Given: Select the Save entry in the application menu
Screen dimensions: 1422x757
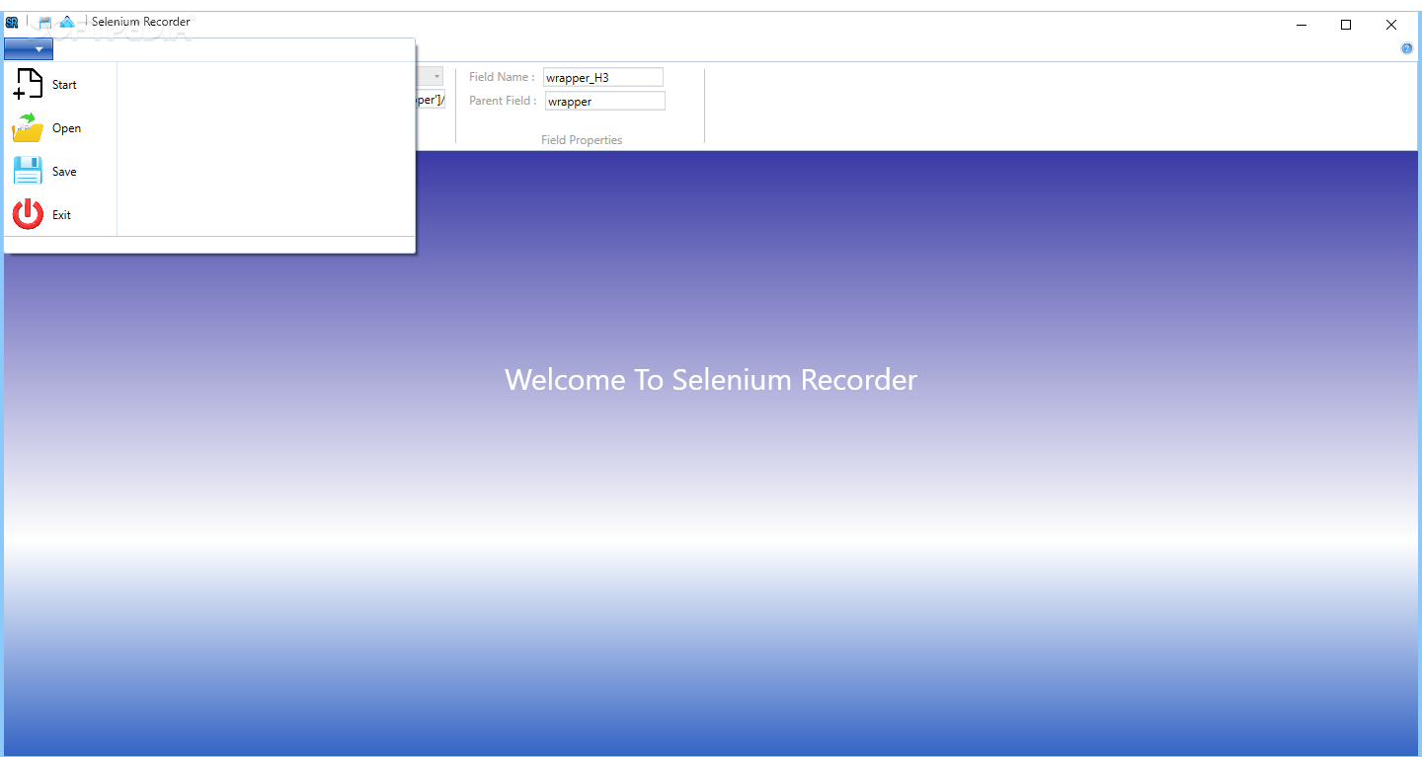Looking at the screenshot, I should pyautogui.click(x=61, y=172).
